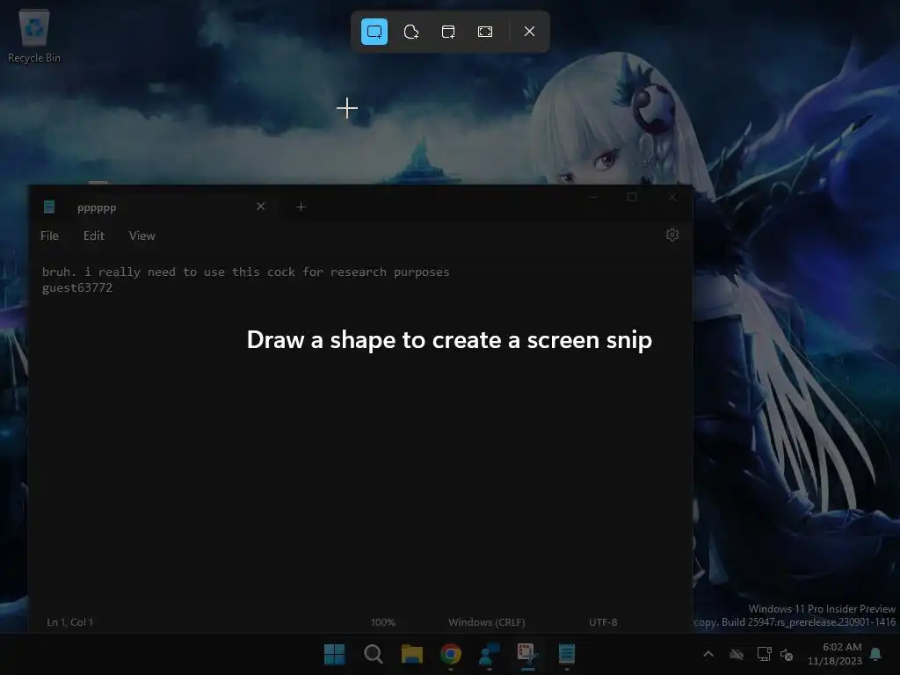
Task: Click the cloud sync tray icon
Action: 737,654
